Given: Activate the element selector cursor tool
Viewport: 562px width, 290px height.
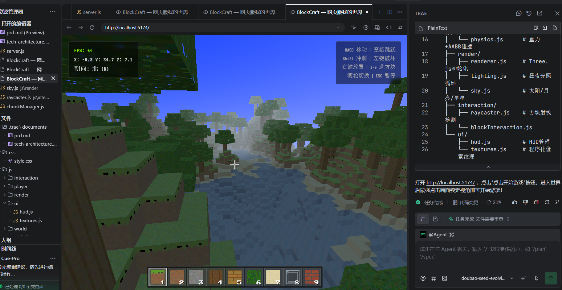Looking at the screenshot, I should pyautogui.click(x=353, y=27).
